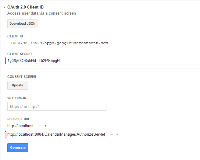Screen dimensions: 200x160
Task: Click the Download JSON button
Action: point(22,23)
